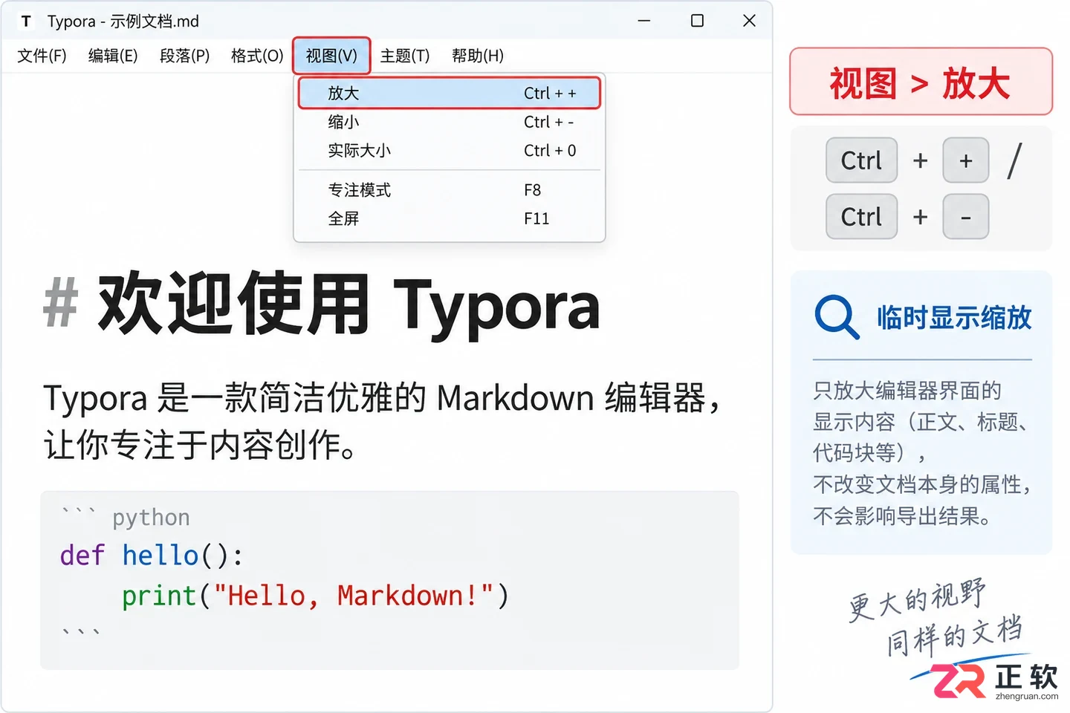Open the 编辑(E) menu
Image resolution: width=1070 pixels, height=713 pixels.
[113, 56]
